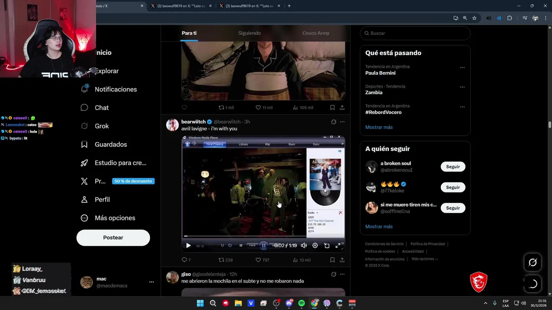
Task: Open the Accesibilidad footer link
Action: pos(413,251)
